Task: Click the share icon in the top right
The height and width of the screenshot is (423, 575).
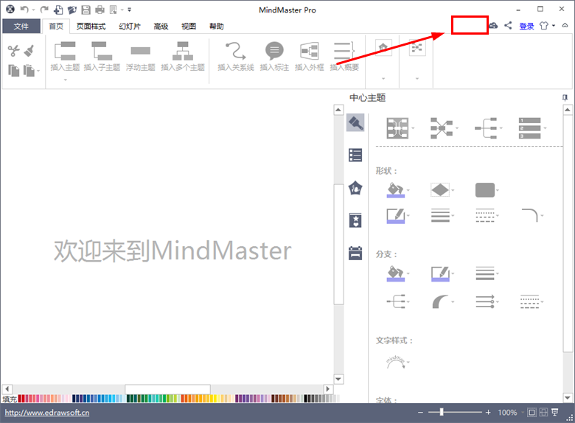Action: pos(508,25)
